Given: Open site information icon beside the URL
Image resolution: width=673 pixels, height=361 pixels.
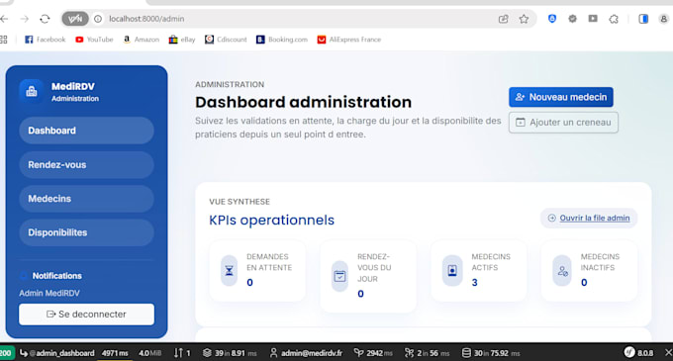Looking at the screenshot, I should pos(98,19).
